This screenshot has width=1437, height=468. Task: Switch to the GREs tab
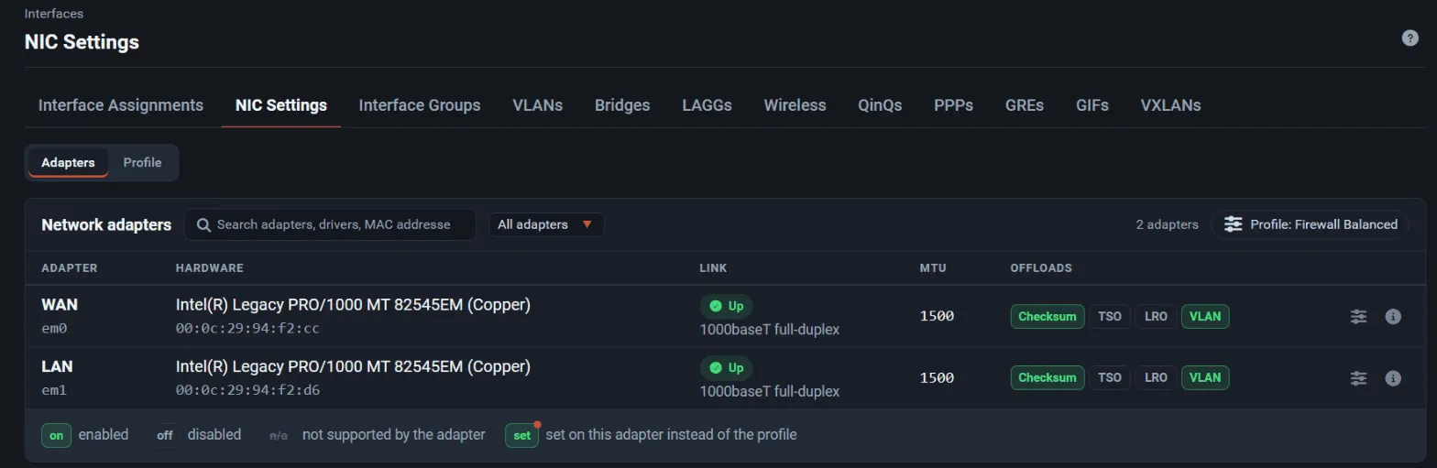pyautogui.click(x=1025, y=105)
